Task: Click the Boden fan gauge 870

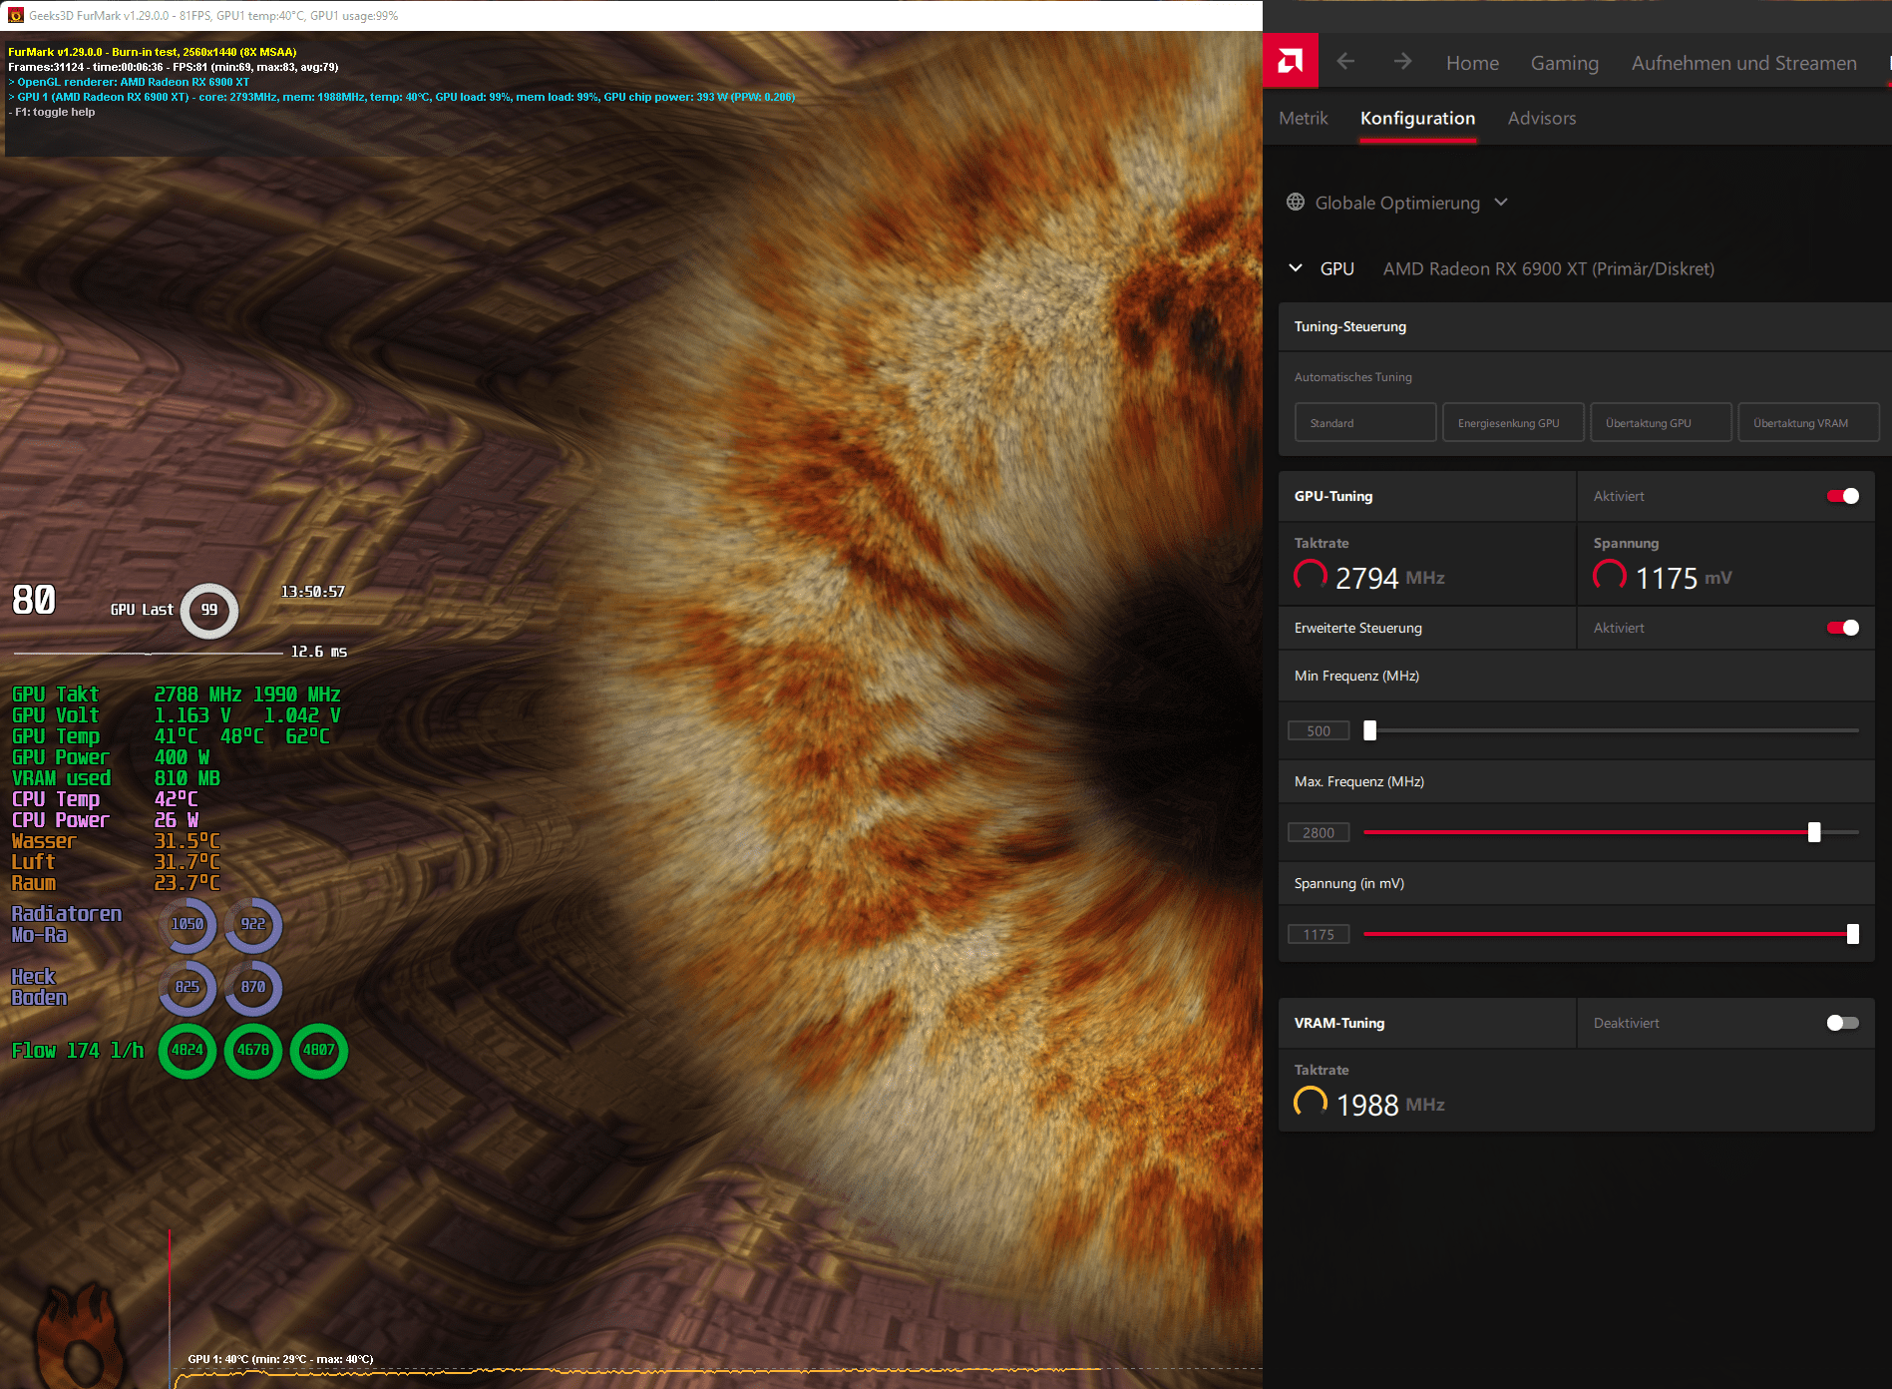Action: (253, 987)
